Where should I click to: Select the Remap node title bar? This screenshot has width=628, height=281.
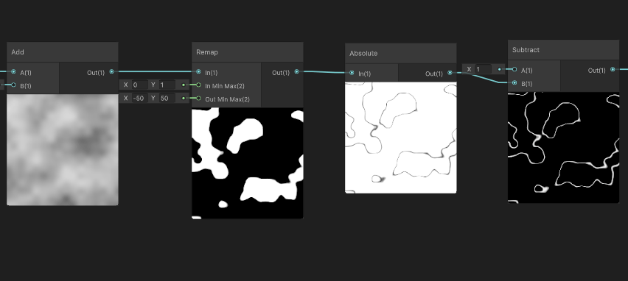point(248,52)
